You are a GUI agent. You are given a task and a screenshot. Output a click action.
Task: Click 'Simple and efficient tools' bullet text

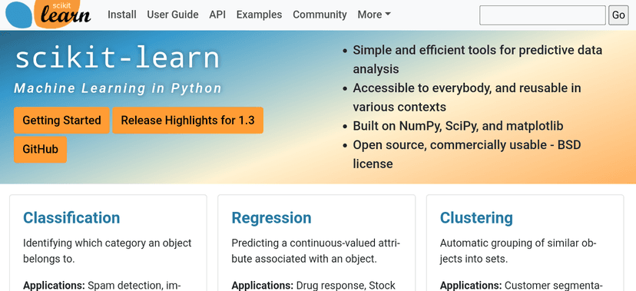coord(478,60)
